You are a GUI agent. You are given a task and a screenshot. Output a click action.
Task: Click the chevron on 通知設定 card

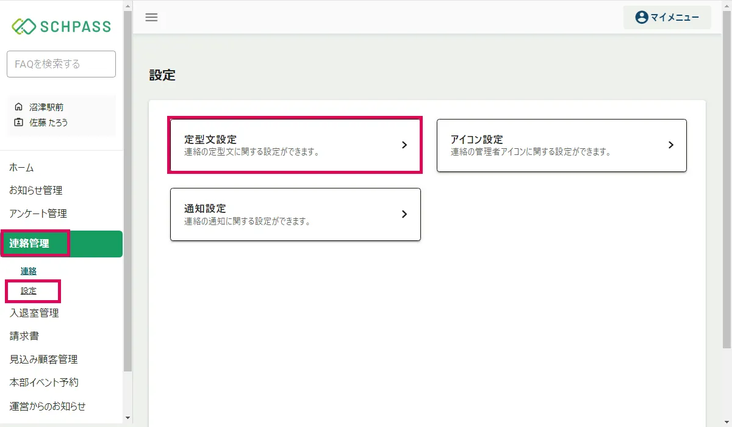coord(404,214)
